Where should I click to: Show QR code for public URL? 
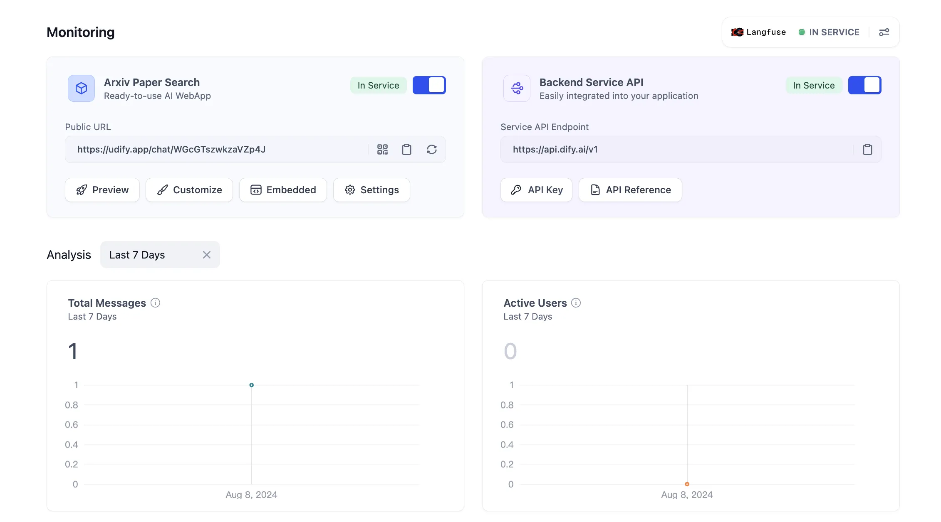tap(382, 150)
